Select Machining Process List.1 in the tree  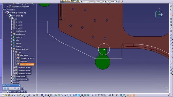click(21, 7)
